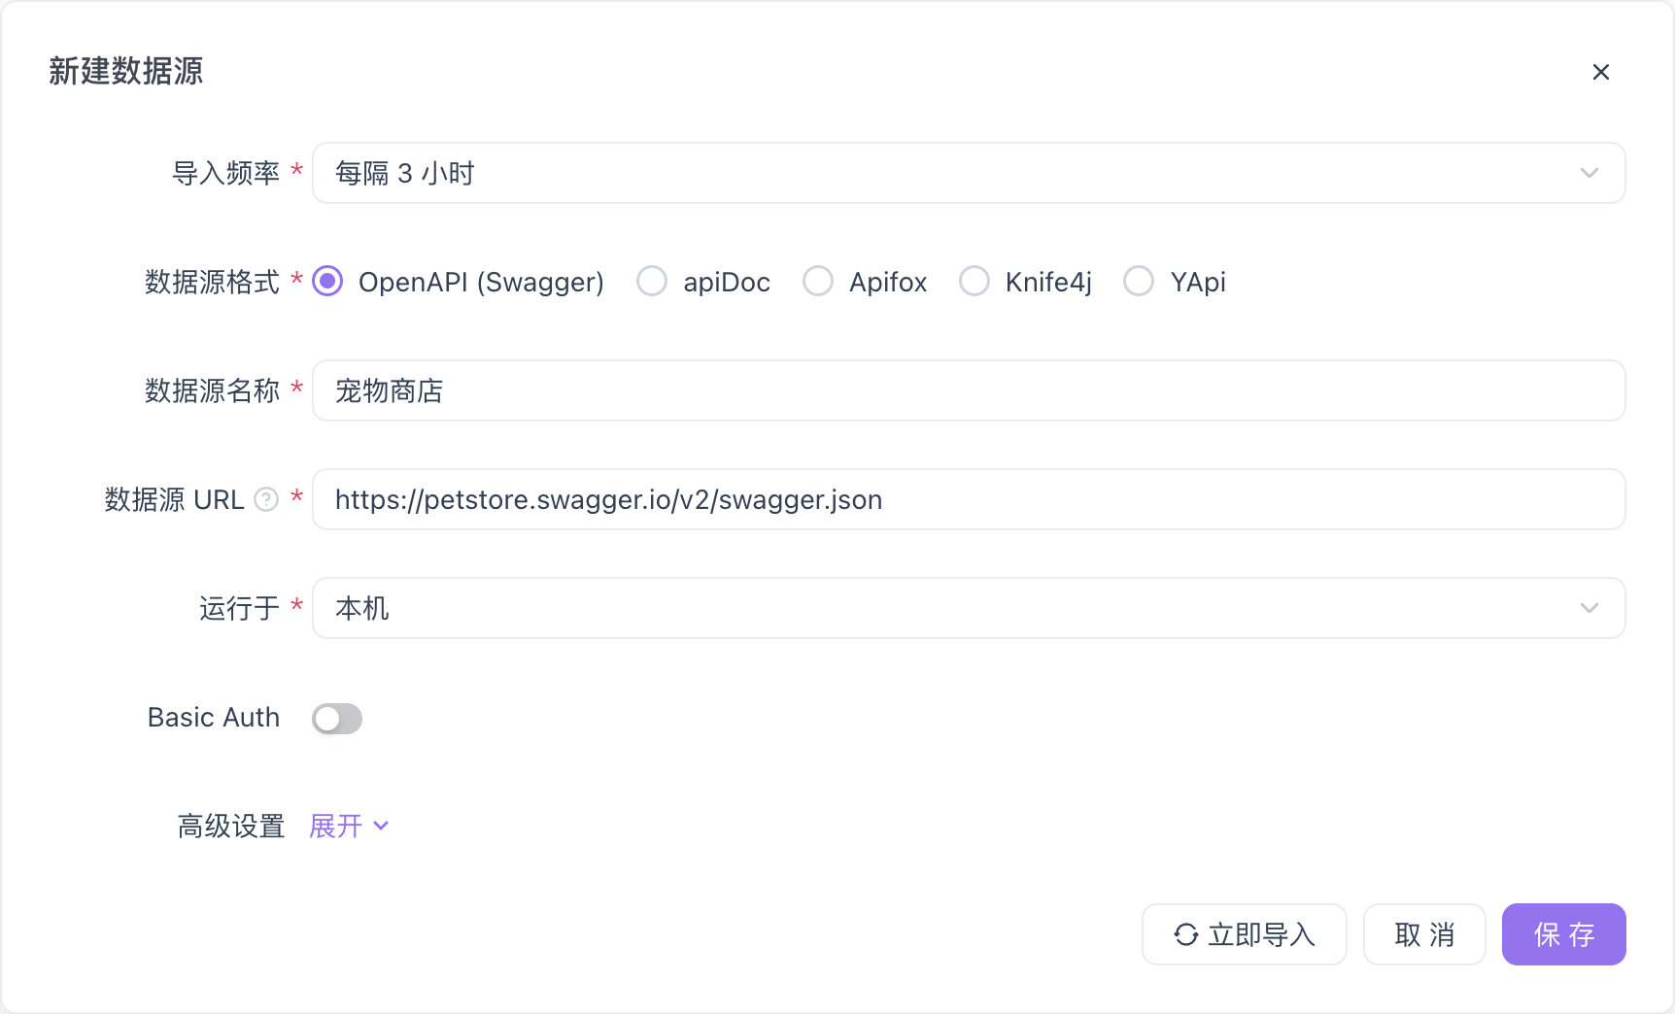This screenshot has width=1675, height=1014.
Task: Choose apiDoc as data source format
Action: click(652, 281)
